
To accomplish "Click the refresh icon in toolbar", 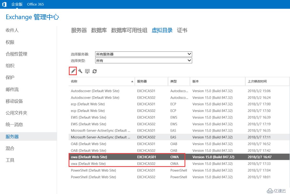I will click(x=94, y=71).
